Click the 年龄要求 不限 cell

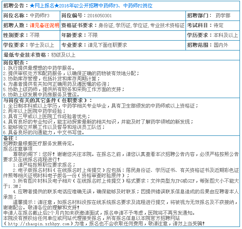tap(123, 35)
